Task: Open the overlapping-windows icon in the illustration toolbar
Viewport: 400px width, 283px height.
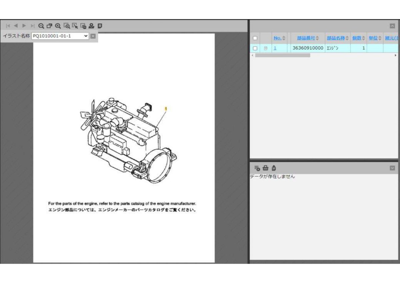Action: coord(50,26)
